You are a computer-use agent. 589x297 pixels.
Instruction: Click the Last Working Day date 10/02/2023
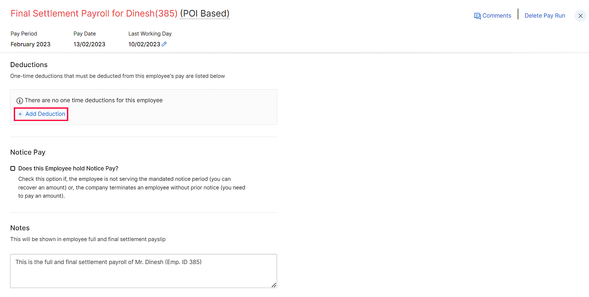click(144, 44)
